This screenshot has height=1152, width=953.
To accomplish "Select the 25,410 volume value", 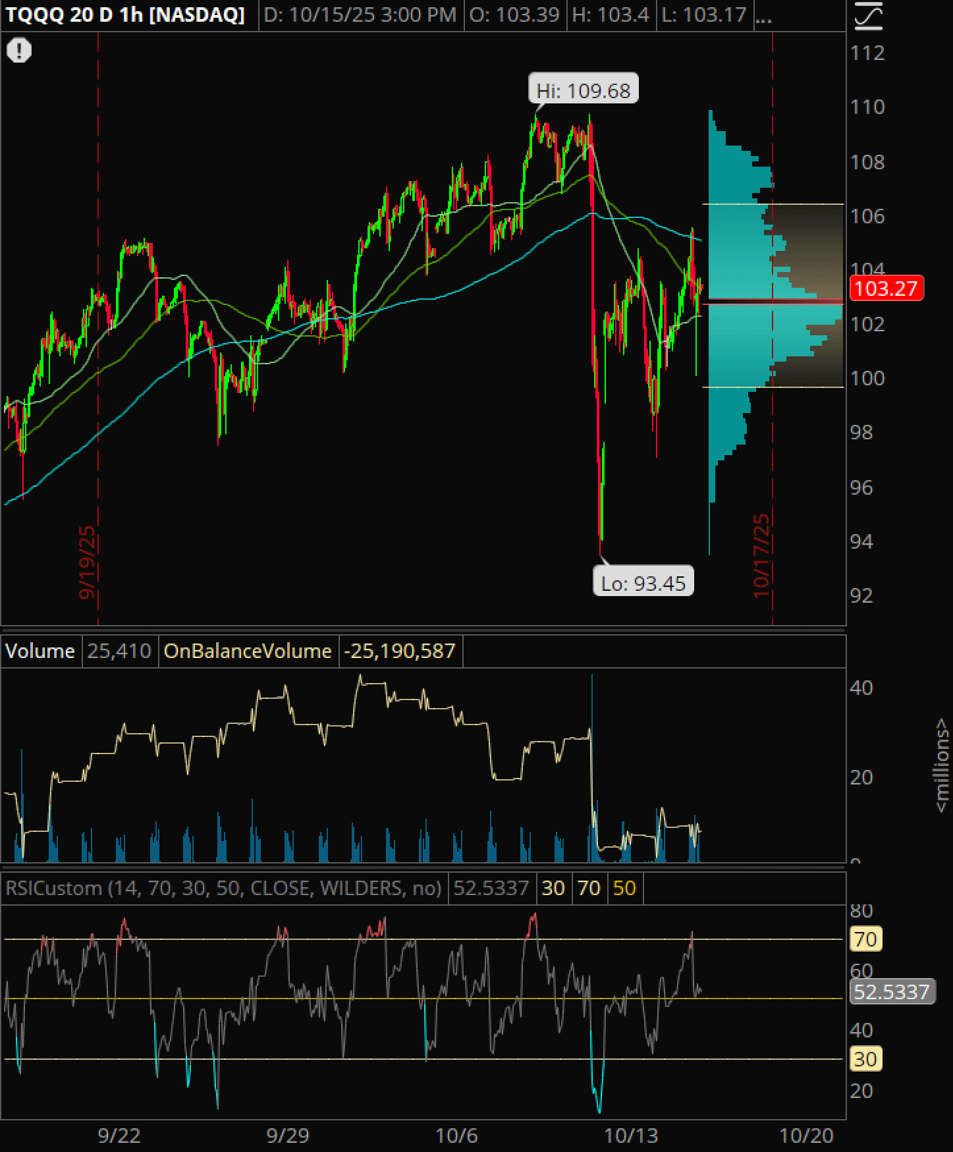I will [119, 651].
